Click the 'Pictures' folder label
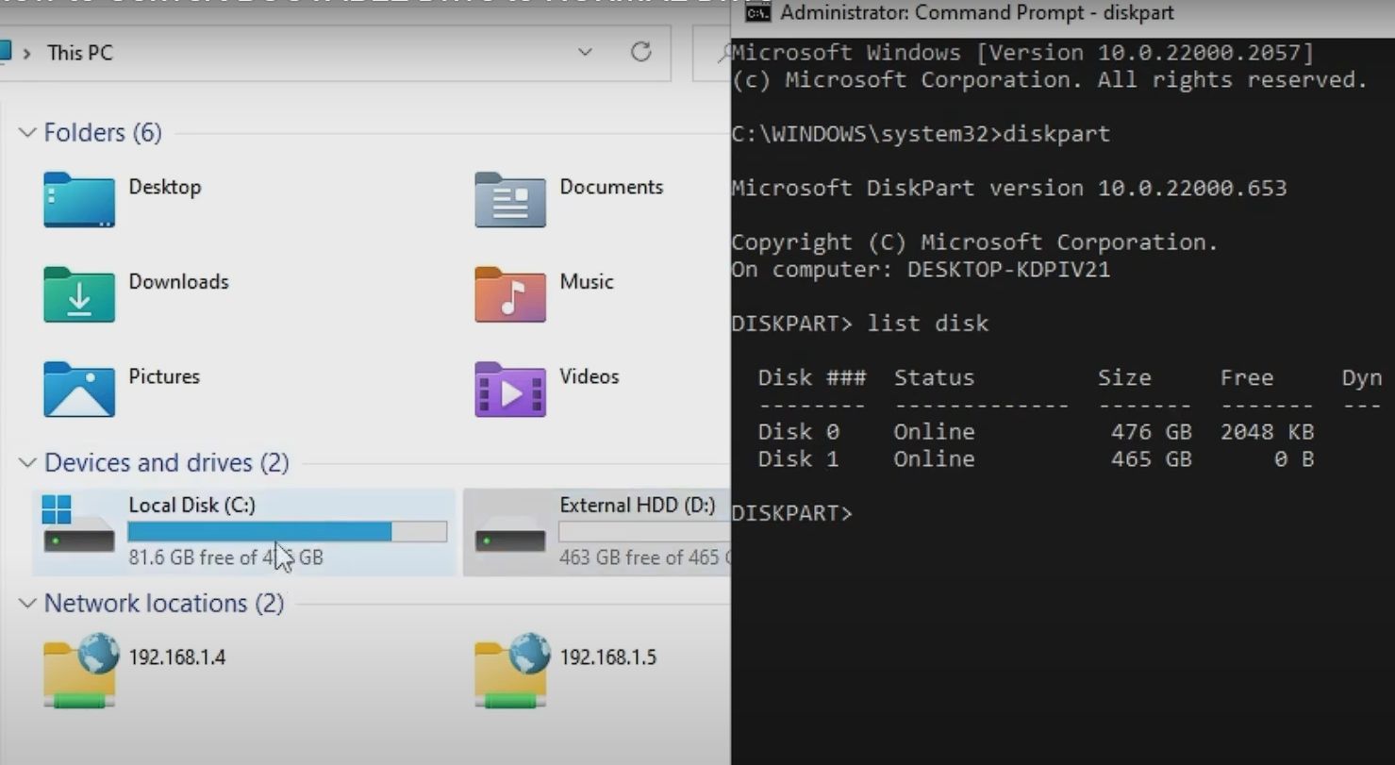The height and width of the screenshot is (765, 1395). tap(164, 376)
